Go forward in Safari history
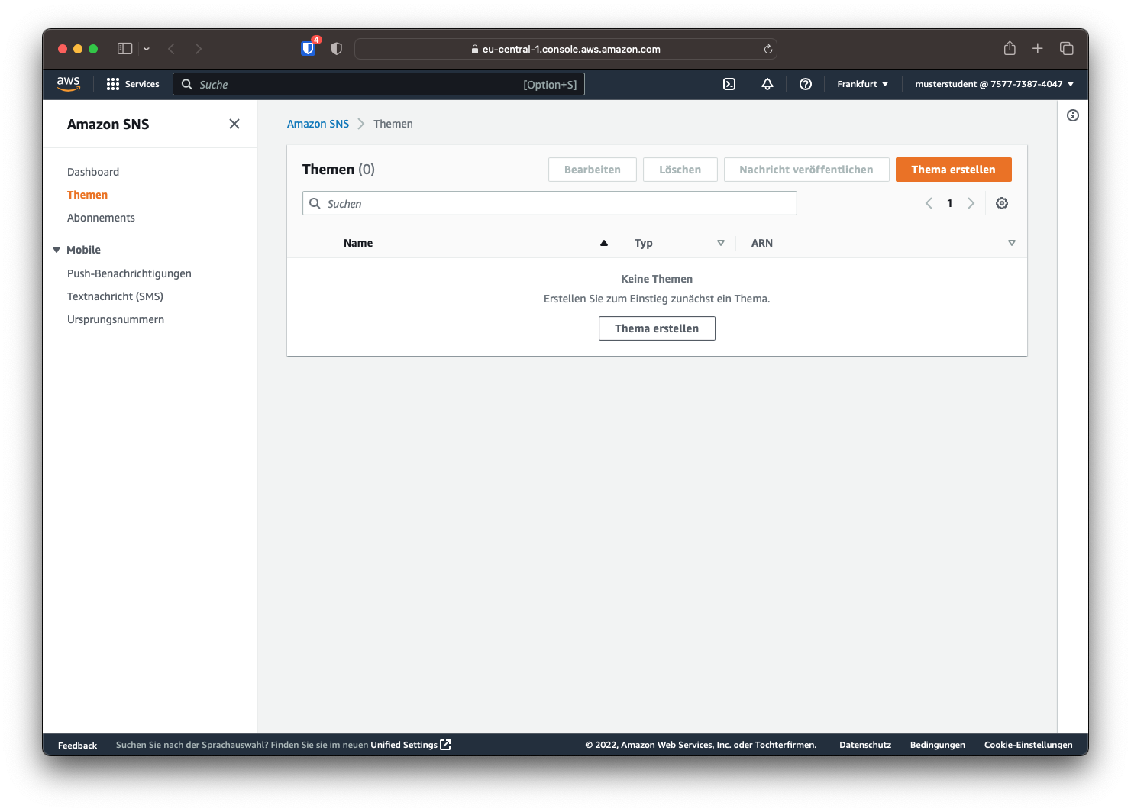Image resolution: width=1131 pixels, height=812 pixels. pos(199,48)
